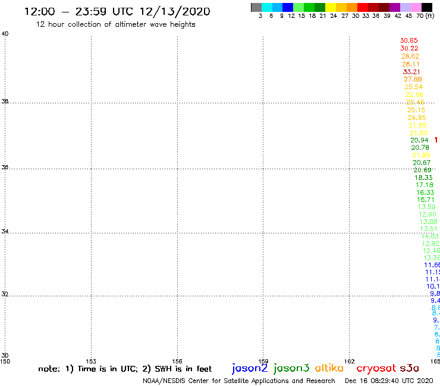Viewport: 440px width, 386px height.
Task: Click the 34 latitude axis label
Action: [5, 231]
